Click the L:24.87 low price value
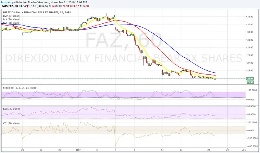260x153 pixels. (x=74, y=6)
